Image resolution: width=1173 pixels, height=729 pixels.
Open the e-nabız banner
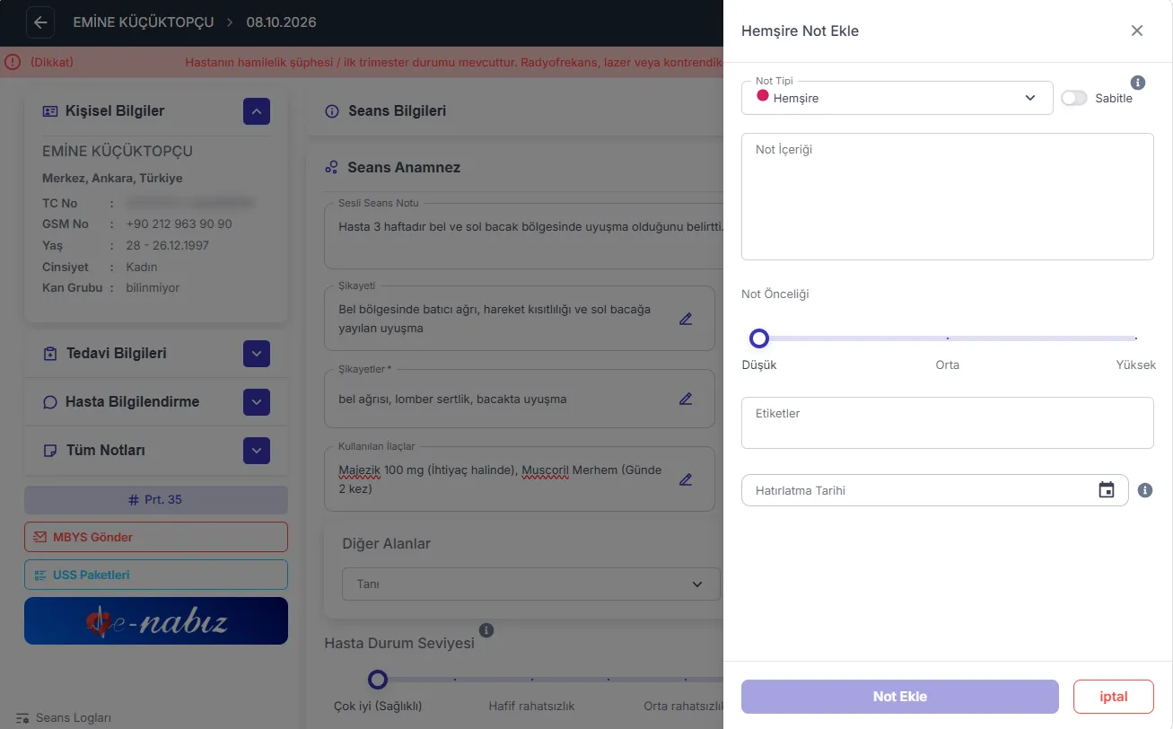click(x=156, y=621)
